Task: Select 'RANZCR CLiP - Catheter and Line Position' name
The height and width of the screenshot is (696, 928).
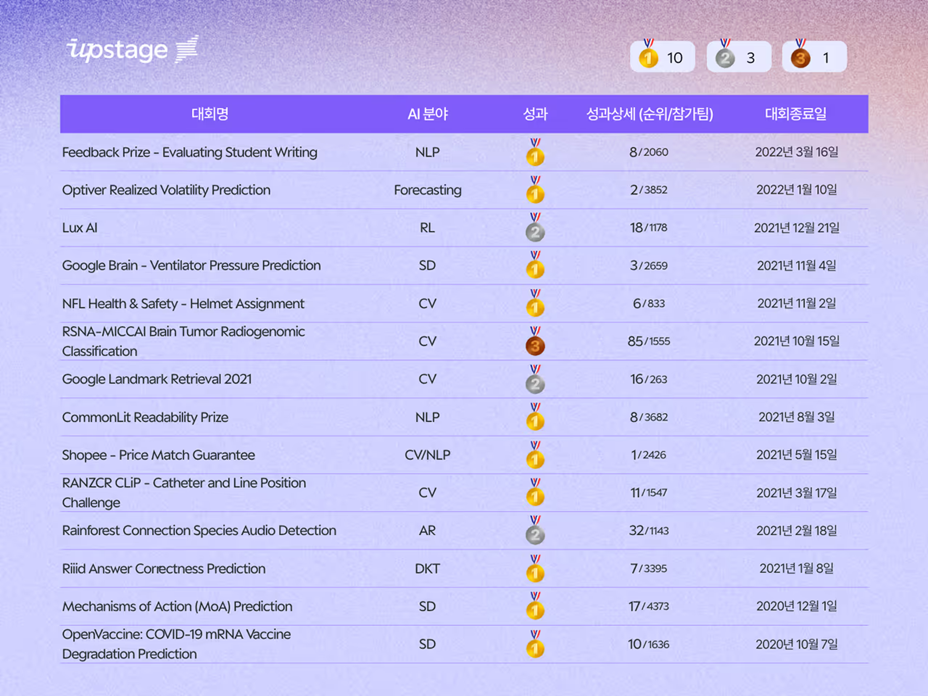Action: [184, 493]
